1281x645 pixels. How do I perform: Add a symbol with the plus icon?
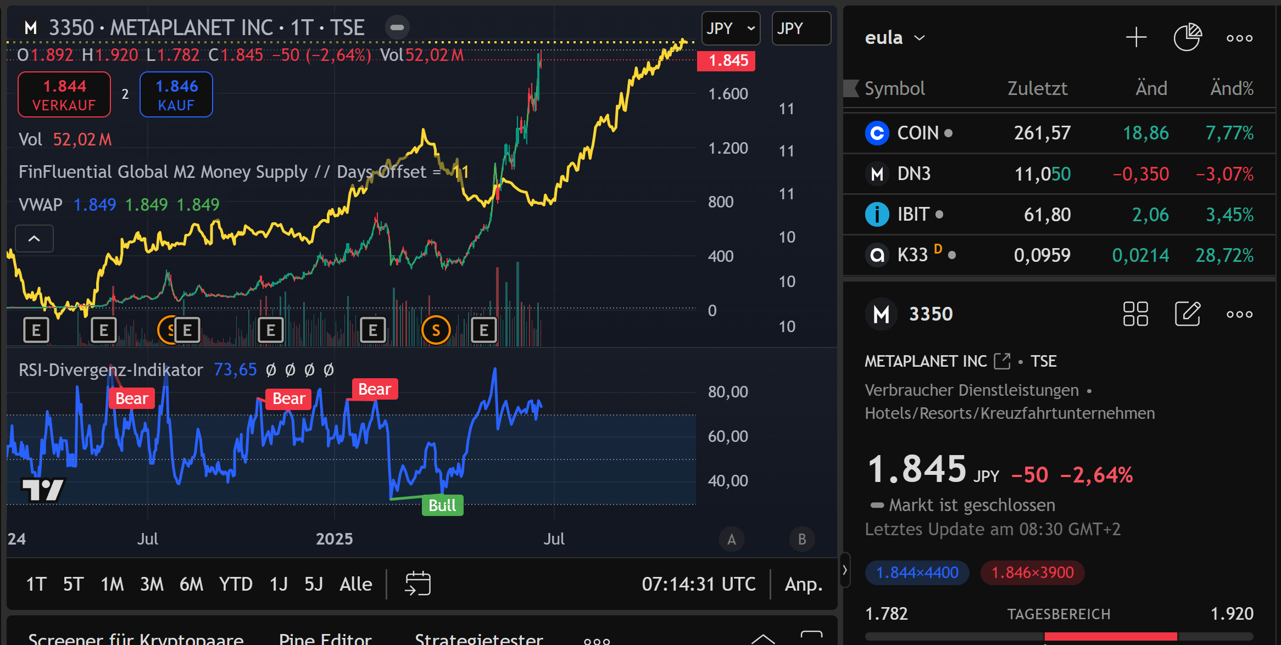[x=1136, y=38]
